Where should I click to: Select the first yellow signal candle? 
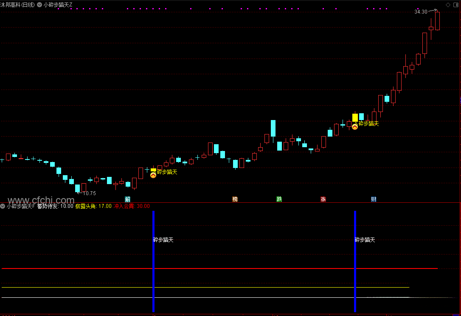click(x=153, y=170)
